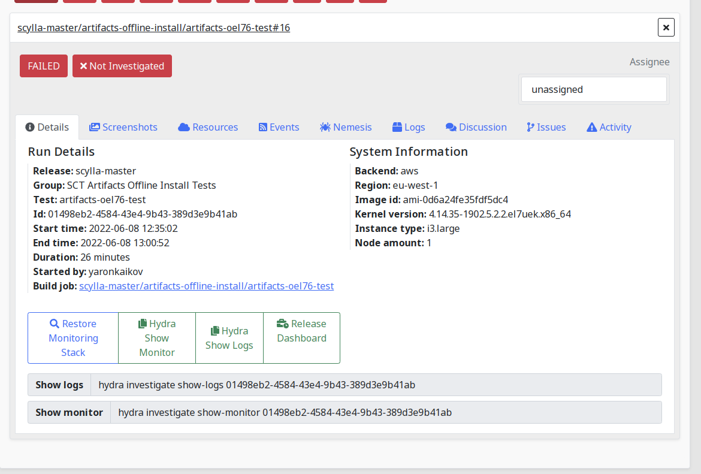Viewport: 701px width, 474px height.
Task: Select the hydra show-logs command text
Action: pyautogui.click(x=256, y=385)
